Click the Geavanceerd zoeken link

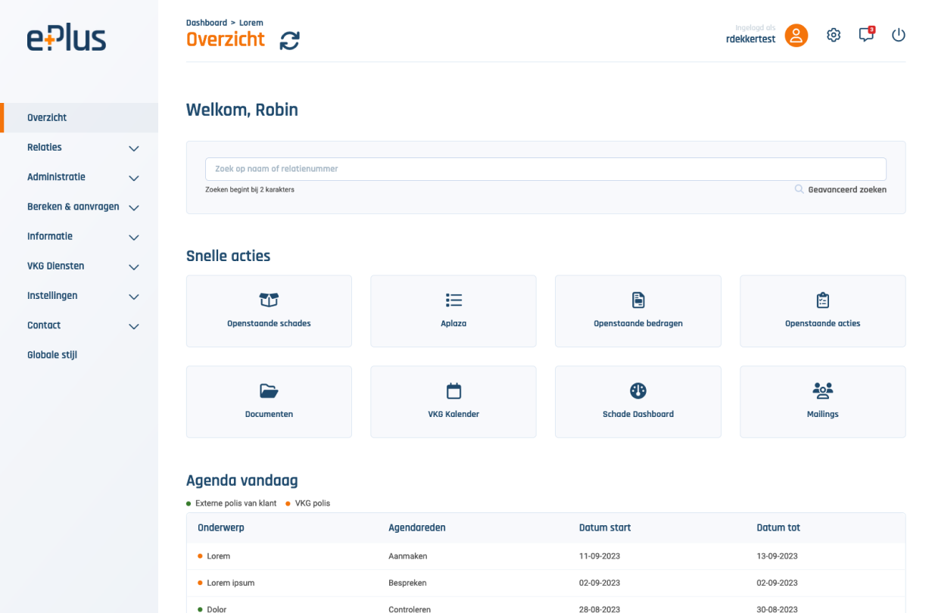click(846, 190)
